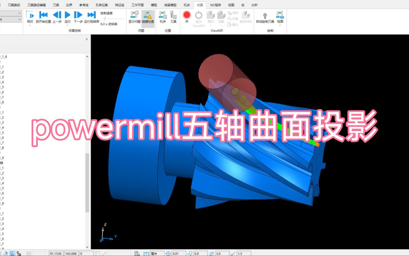The height and width of the screenshot is (256, 409).
Task: Expand the dropdown arrow under 相对
Action: click(x=30, y=25)
